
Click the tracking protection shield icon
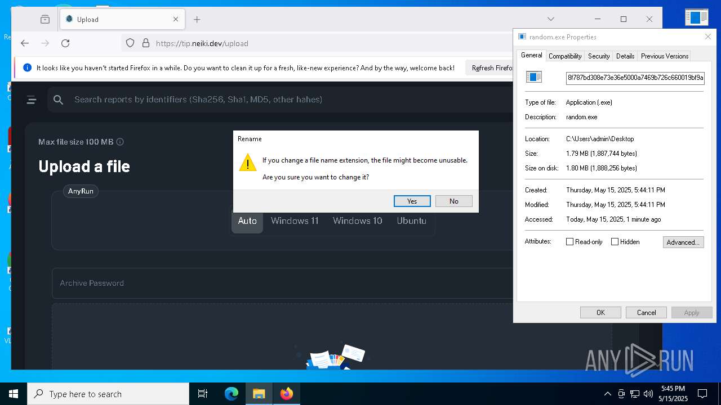coord(130,43)
